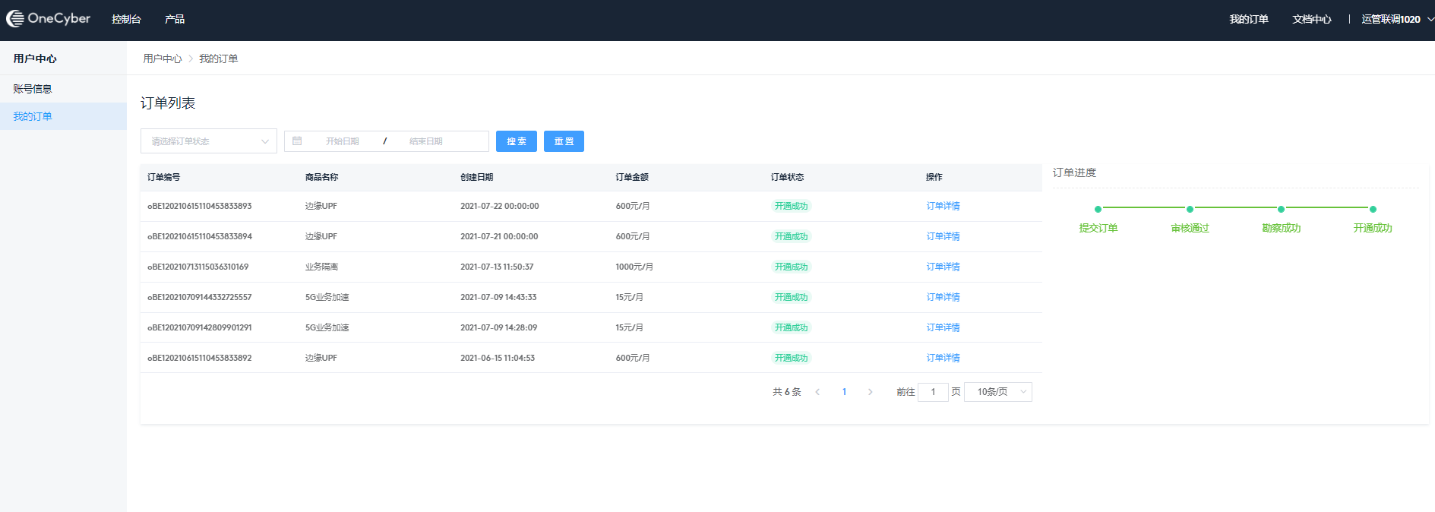The image size is (1435, 512).
Task: Click the breadcrumb separator arrow
Action: point(191,59)
